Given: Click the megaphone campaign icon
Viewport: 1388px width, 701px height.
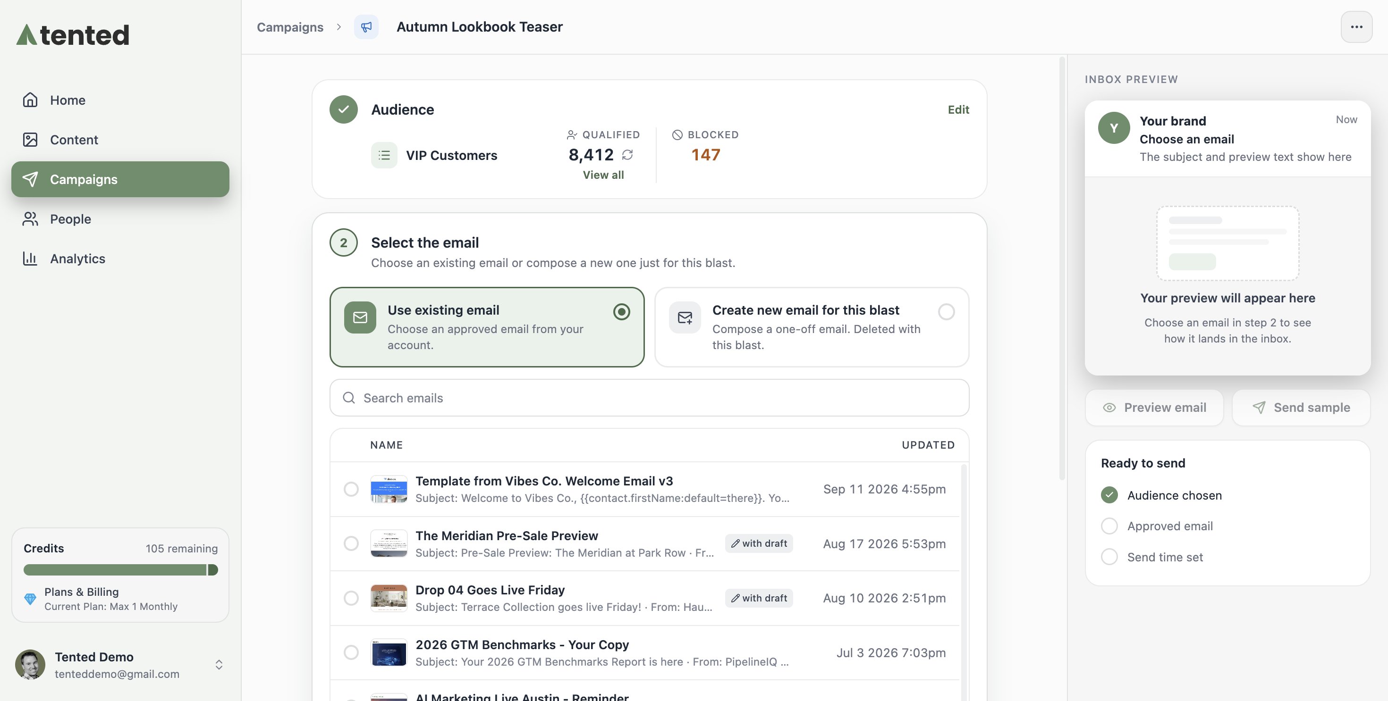Looking at the screenshot, I should click(366, 27).
